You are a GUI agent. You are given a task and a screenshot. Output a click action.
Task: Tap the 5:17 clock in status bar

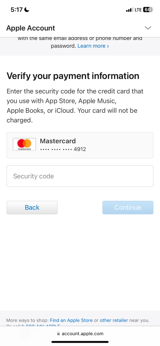[x=16, y=10]
